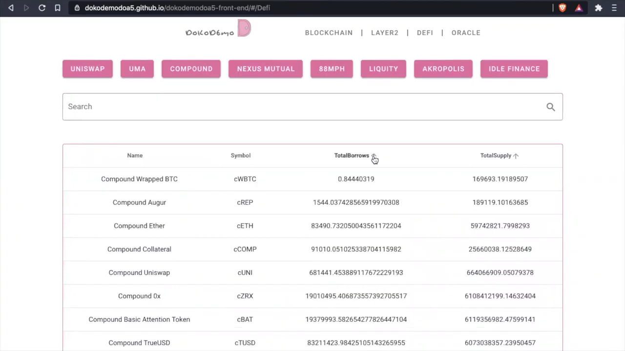This screenshot has height=351, width=625.
Task: Select the AKROPOLIS protocol button
Action: [443, 69]
